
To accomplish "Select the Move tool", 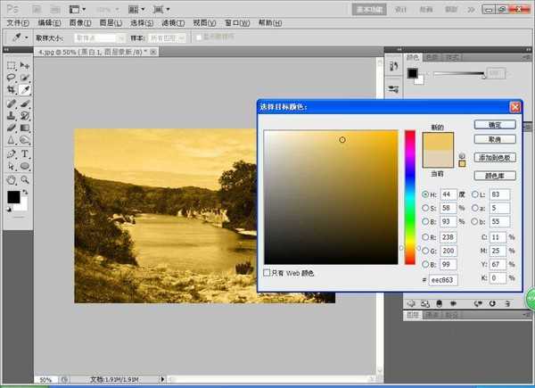I will (x=25, y=66).
